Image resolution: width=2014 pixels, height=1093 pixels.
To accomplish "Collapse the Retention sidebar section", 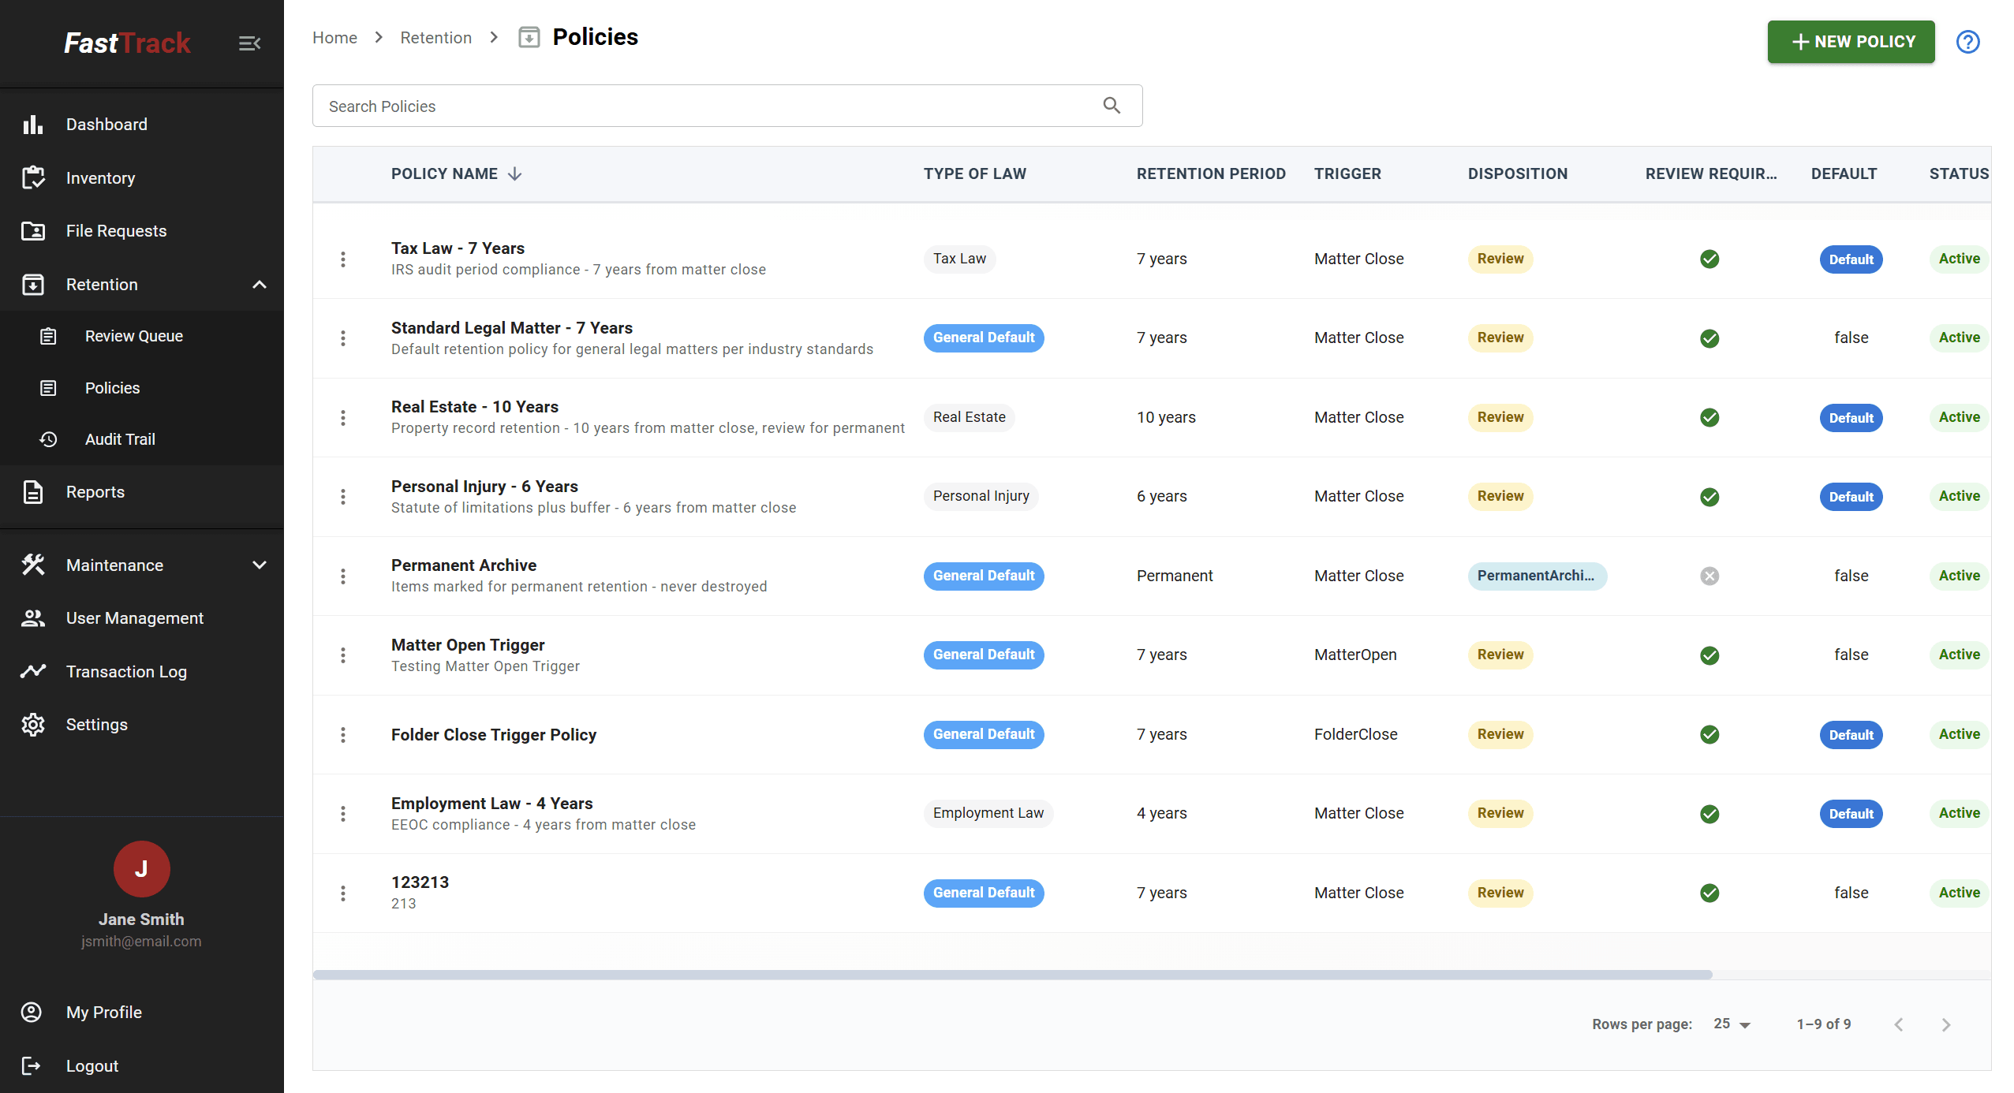I will click(259, 285).
